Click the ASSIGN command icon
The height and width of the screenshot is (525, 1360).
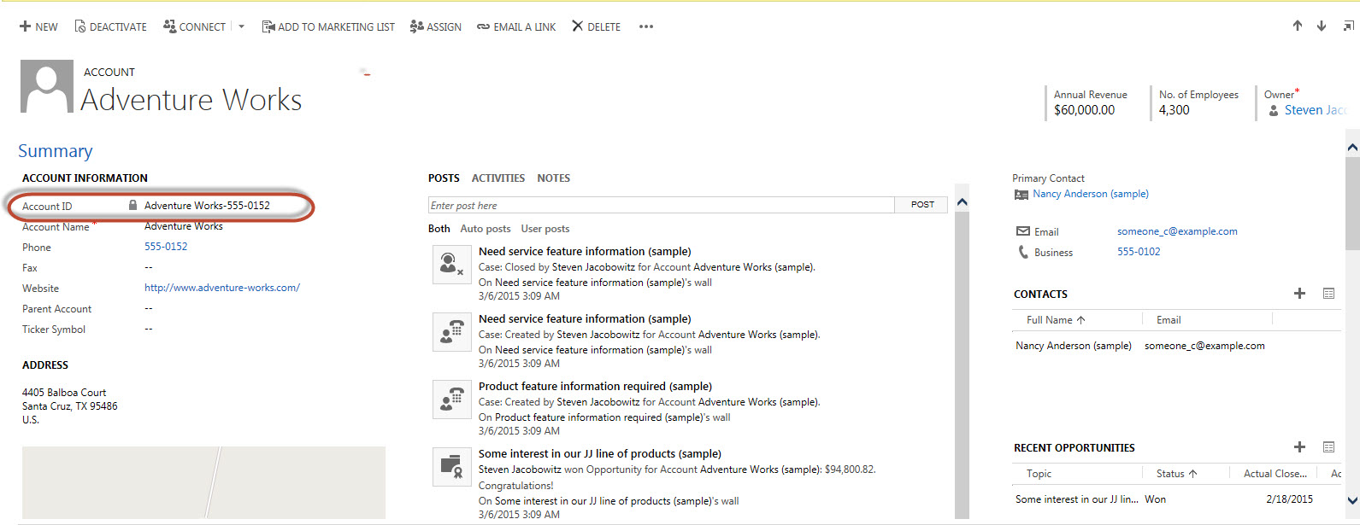pyautogui.click(x=416, y=26)
